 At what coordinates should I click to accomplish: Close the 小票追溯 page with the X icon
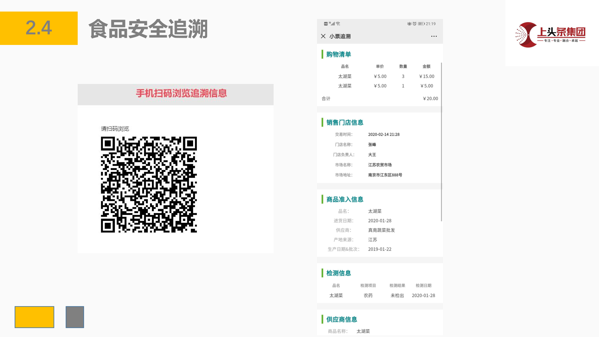click(x=323, y=36)
